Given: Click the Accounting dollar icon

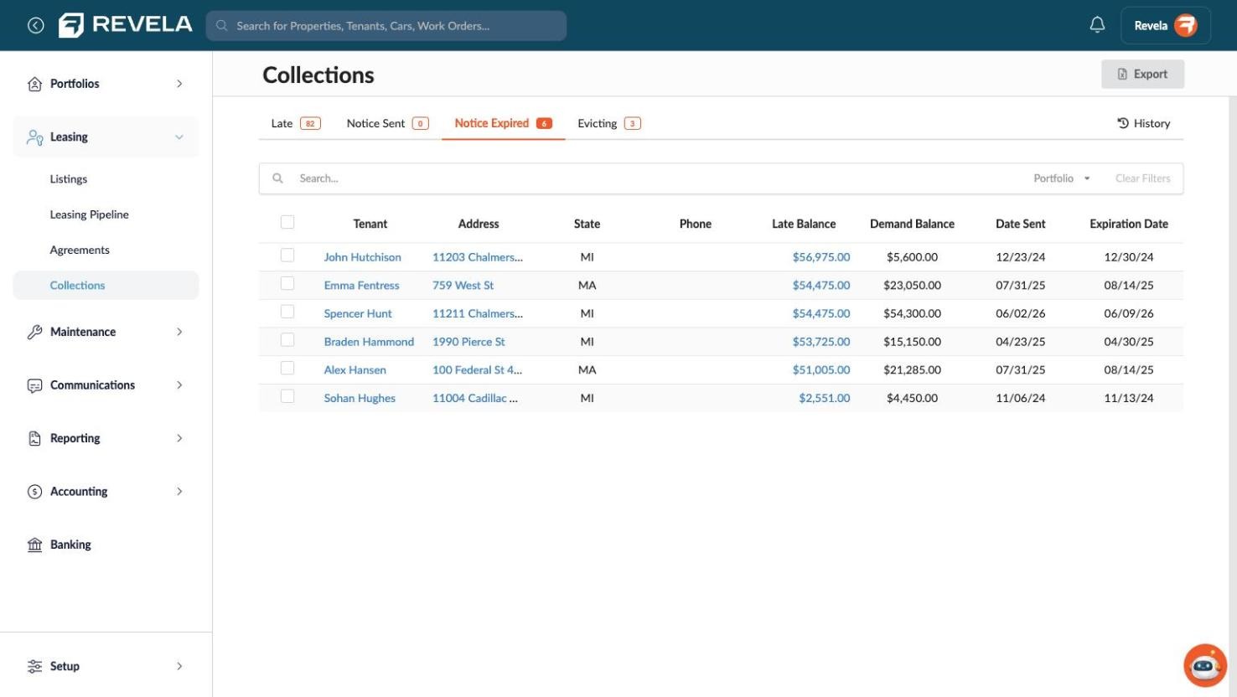Looking at the screenshot, I should [x=34, y=492].
